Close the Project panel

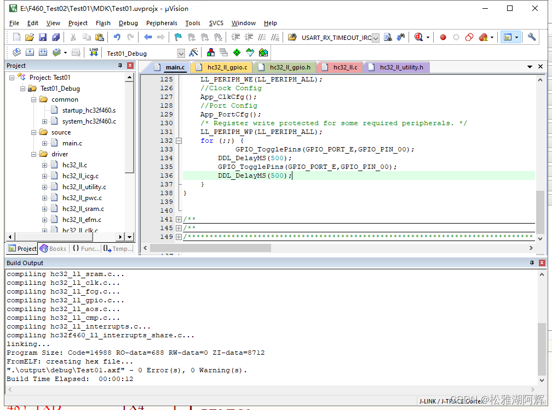[130, 66]
